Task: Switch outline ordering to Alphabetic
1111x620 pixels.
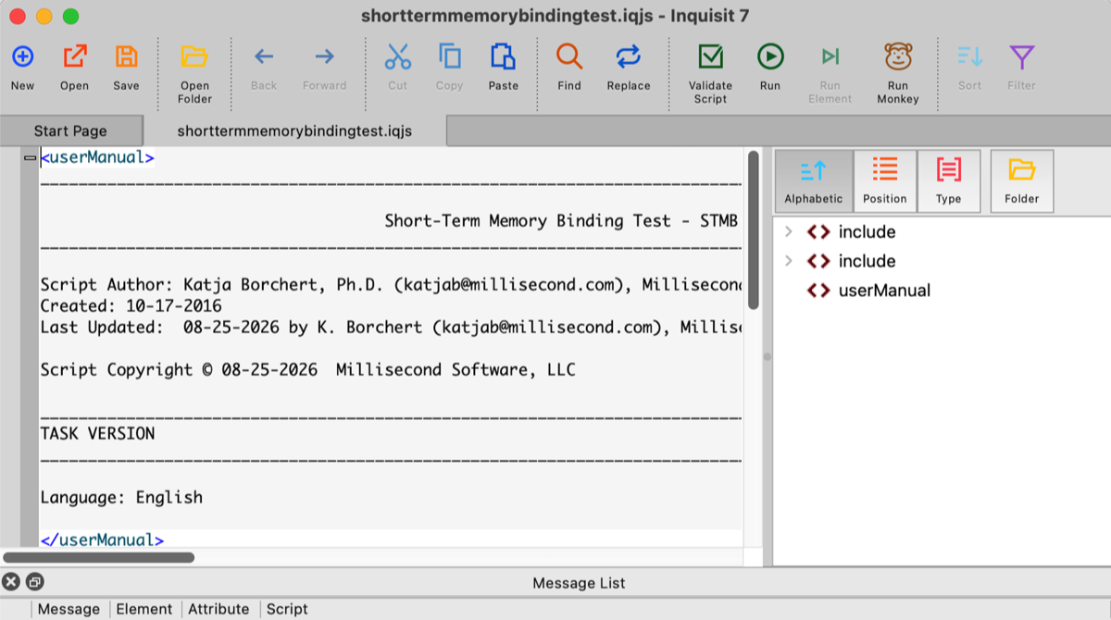Action: tap(813, 181)
